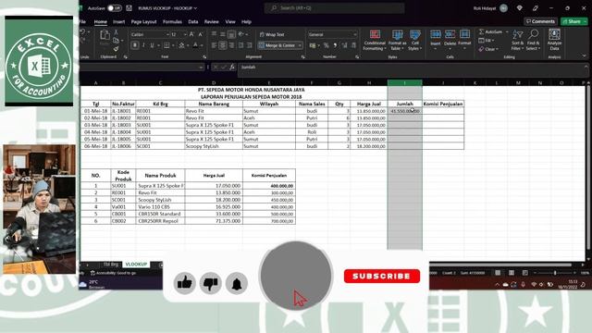Screen dimensions: 592x333
Task: Click Increase Font Size icon
Action: coord(191,34)
